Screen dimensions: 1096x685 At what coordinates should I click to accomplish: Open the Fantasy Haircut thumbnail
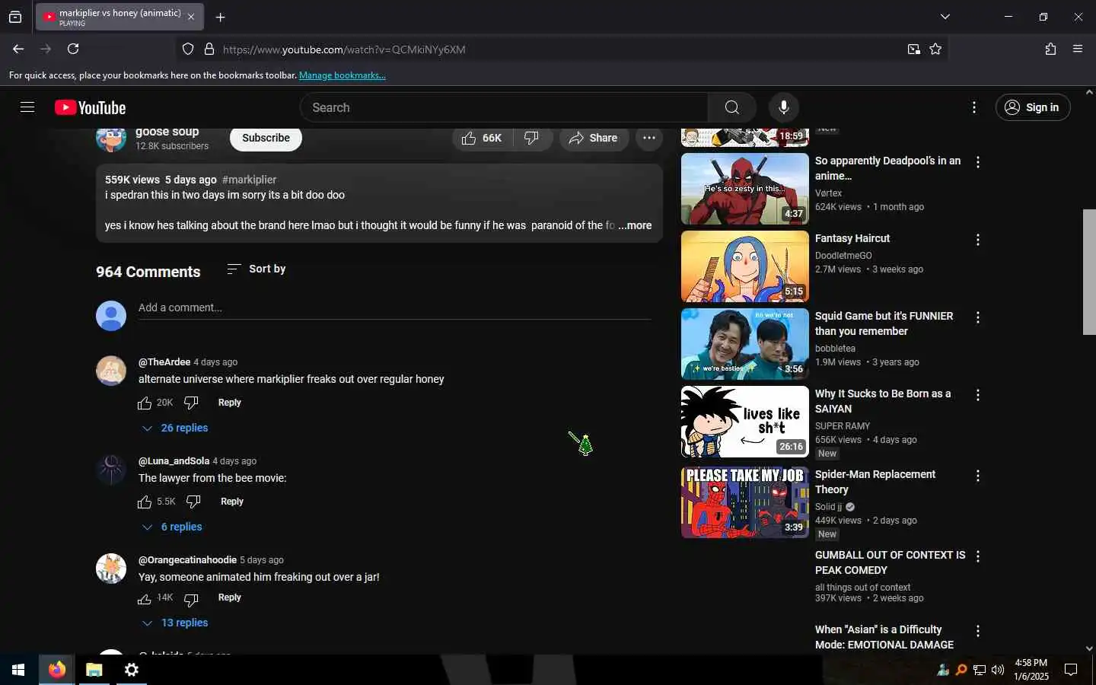(744, 266)
